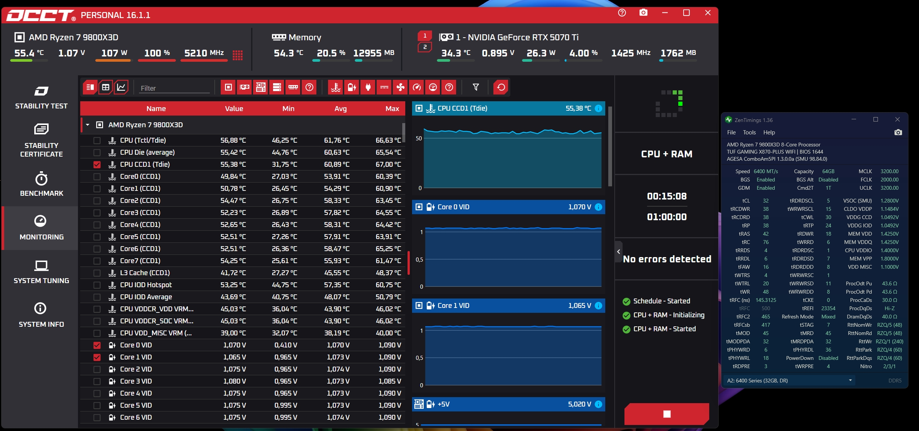This screenshot has width=919, height=431.
Task: Click the motherboard hardware filter icon
Action: click(261, 87)
